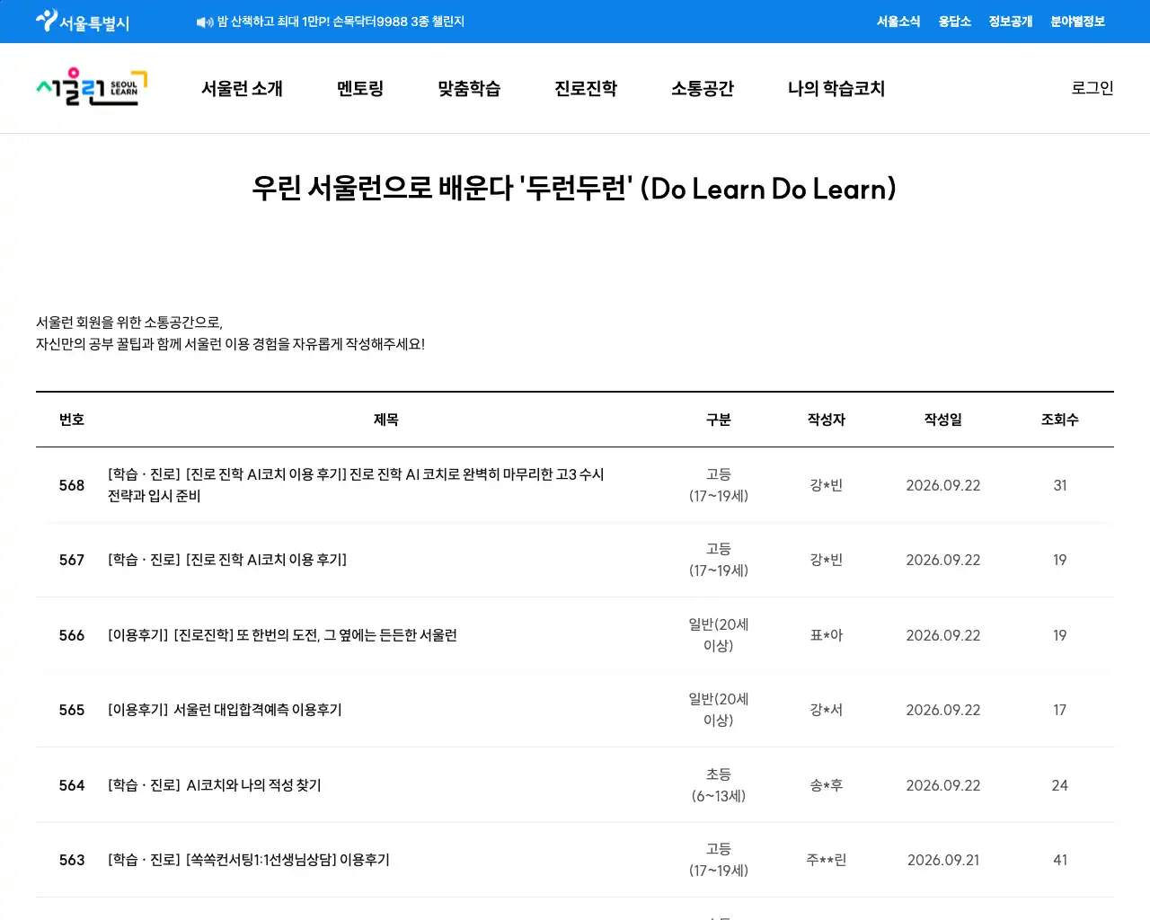Click the speaker announcement icon
Screen dimensions: 1150x920
tap(204, 22)
